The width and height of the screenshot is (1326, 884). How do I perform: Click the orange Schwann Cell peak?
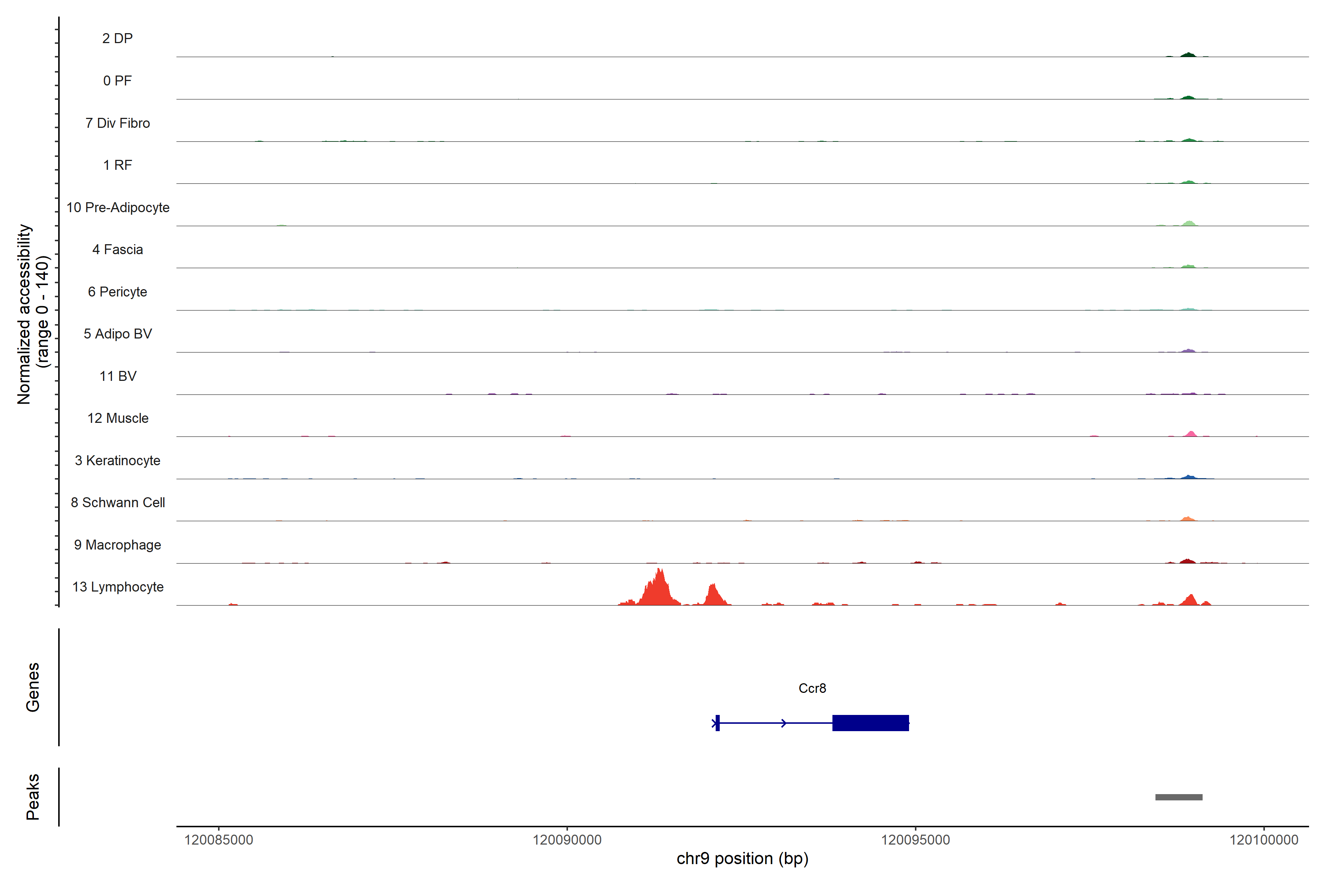click(x=1187, y=519)
